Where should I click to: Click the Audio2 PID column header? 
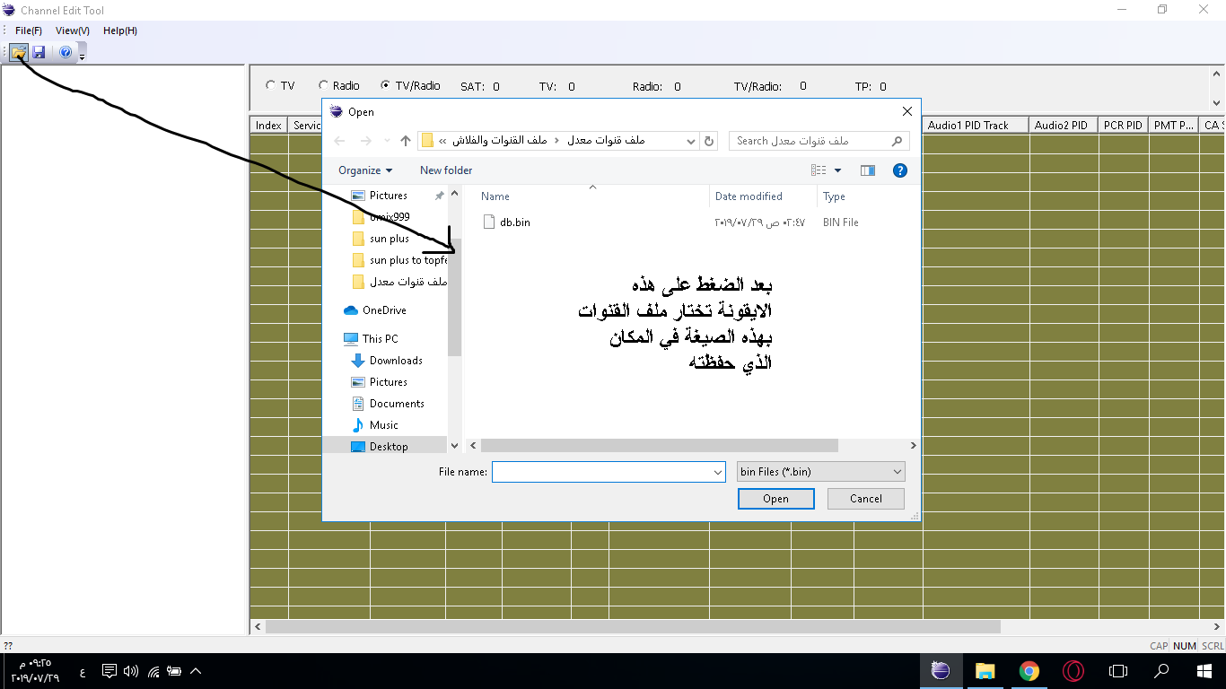1064,126
